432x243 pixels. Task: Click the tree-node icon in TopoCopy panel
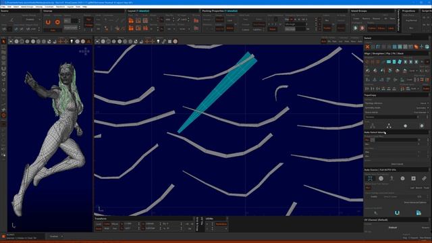389,126
